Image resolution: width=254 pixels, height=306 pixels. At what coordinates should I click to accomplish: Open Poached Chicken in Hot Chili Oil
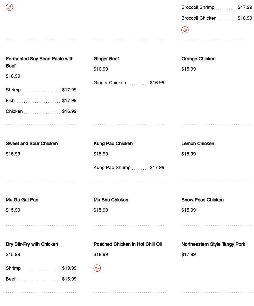tap(128, 244)
